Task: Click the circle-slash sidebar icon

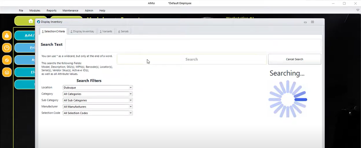Action: (x=7, y=60)
